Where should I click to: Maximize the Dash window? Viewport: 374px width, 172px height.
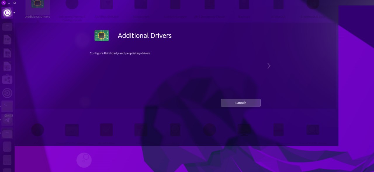[15, 3]
